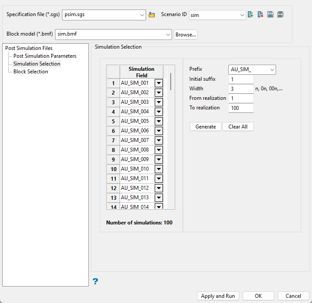
Task: Click the Apply and Run button
Action: coord(218,296)
